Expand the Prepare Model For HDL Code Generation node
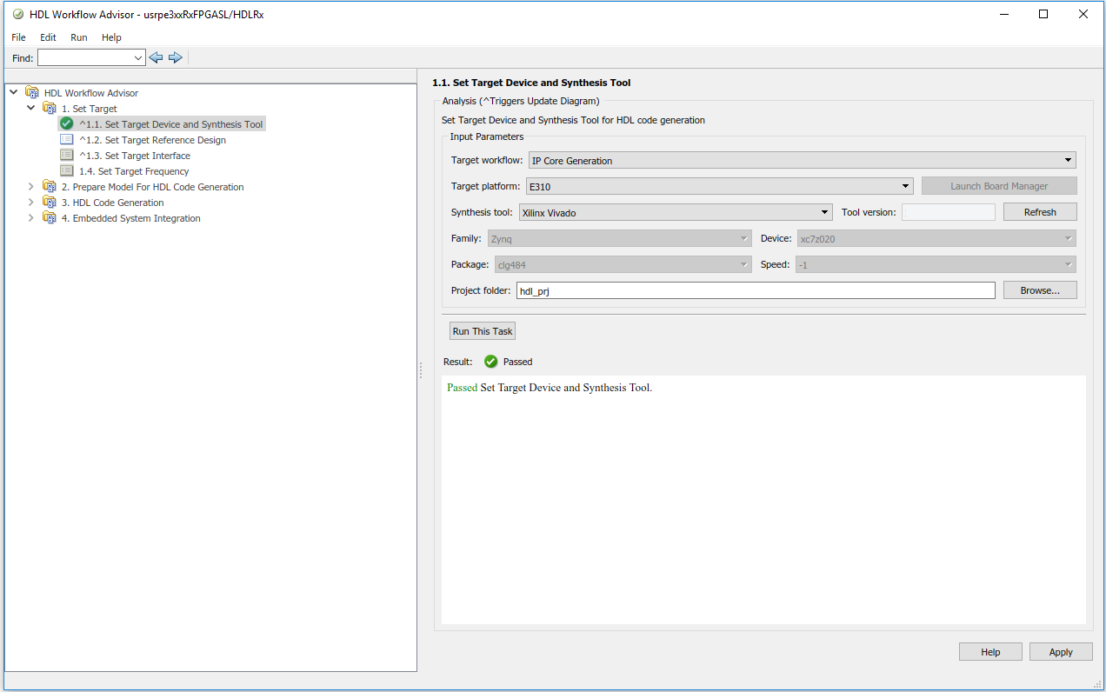 pos(31,187)
